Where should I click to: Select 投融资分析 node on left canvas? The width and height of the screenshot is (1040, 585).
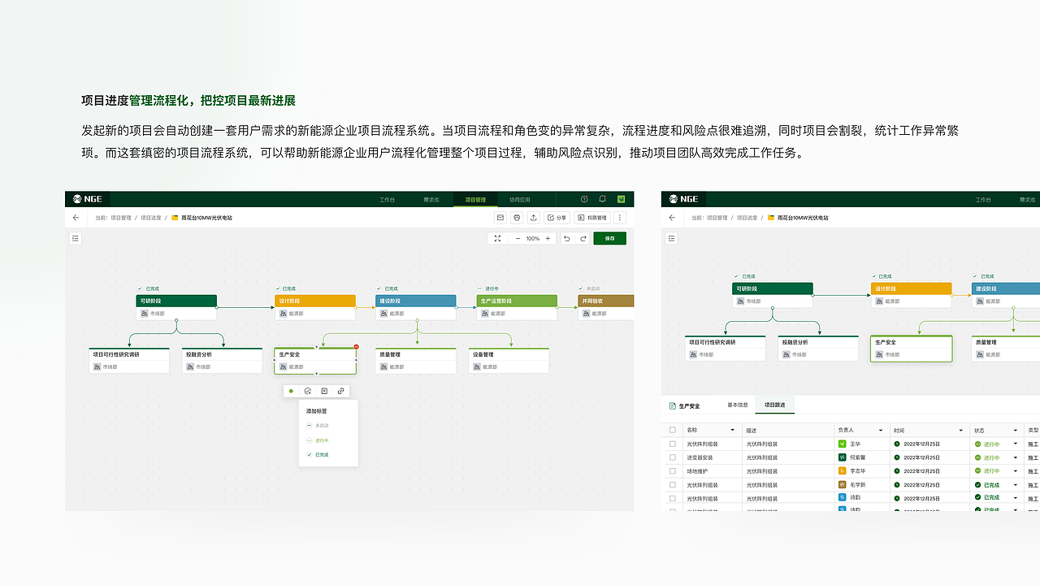222,361
